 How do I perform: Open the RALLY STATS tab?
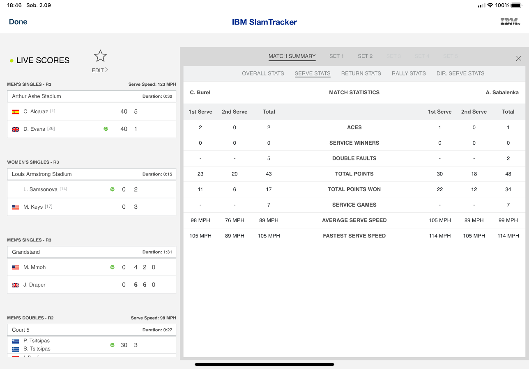coord(409,73)
